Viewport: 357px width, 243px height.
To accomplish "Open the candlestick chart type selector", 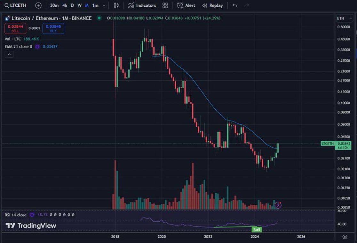I will [116, 5].
